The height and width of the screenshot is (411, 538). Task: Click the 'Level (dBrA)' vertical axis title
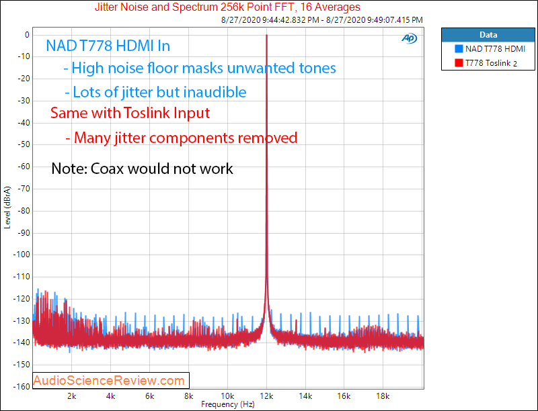pyautogui.click(x=7, y=208)
